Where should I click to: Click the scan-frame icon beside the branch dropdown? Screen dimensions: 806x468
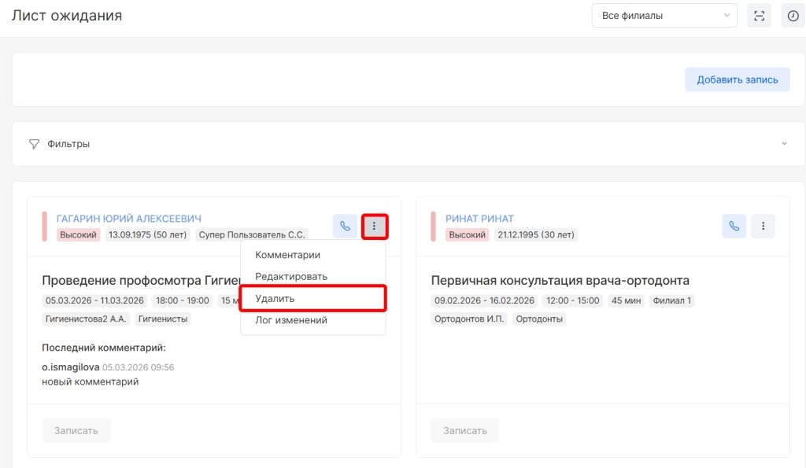click(x=759, y=16)
